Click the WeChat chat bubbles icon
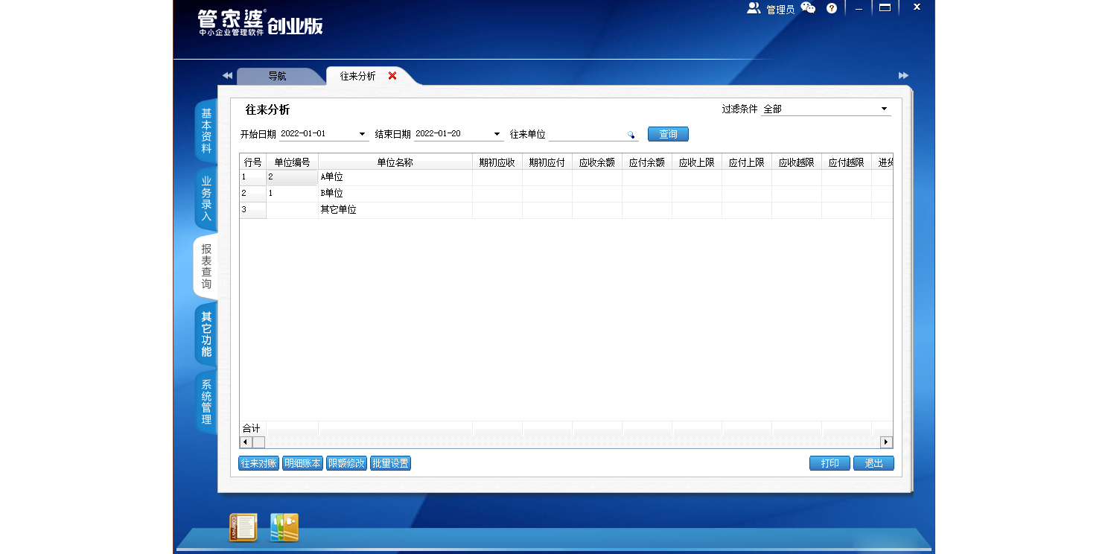Image resolution: width=1108 pixels, height=554 pixels. pyautogui.click(x=808, y=8)
